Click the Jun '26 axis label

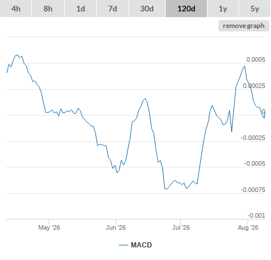tap(115, 227)
